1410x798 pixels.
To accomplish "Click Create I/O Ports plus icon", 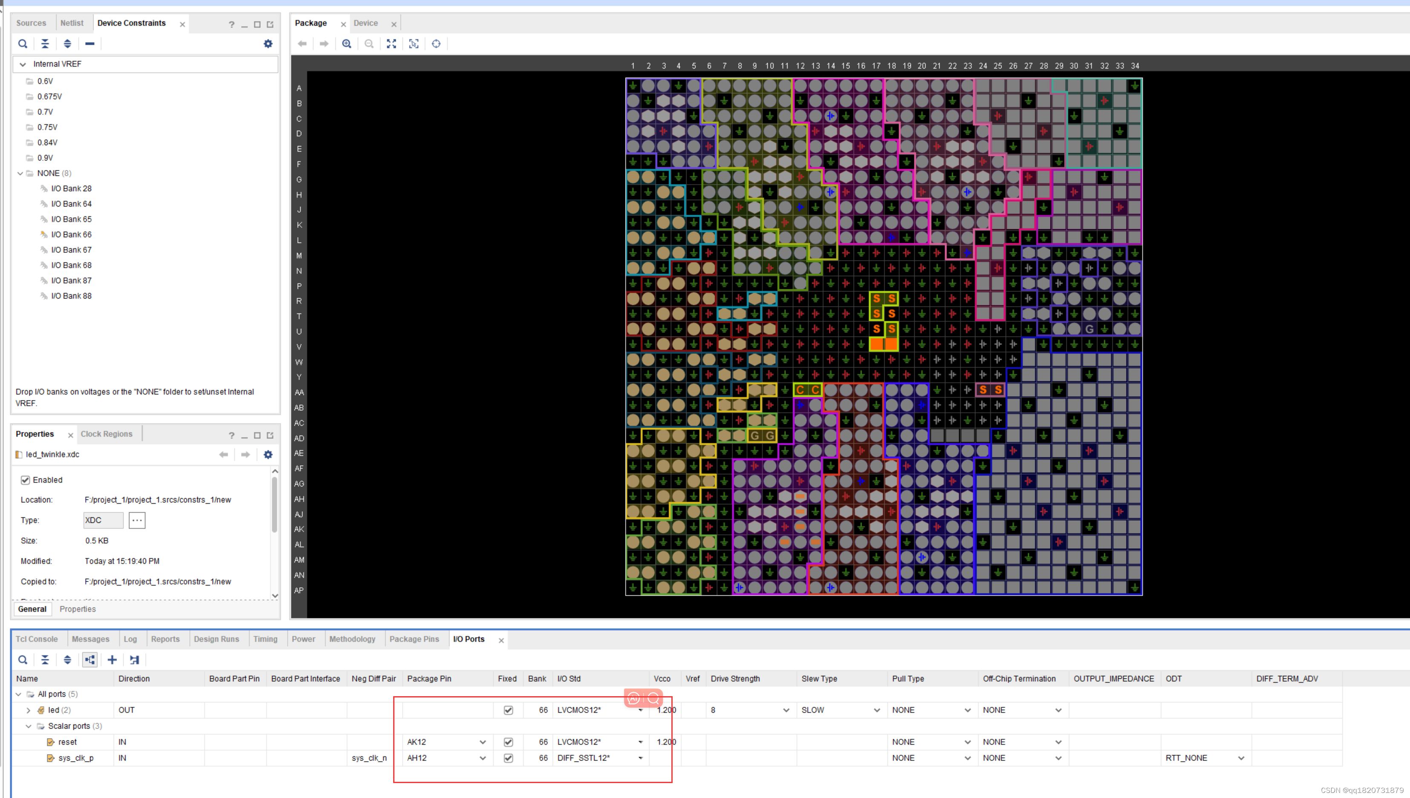I will pyautogui.click(x=112, y=660).
